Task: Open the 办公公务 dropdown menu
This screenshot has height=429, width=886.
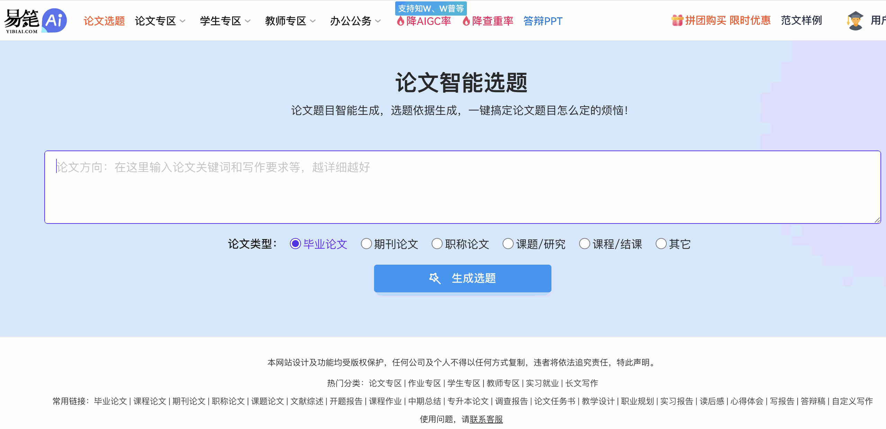Action: click(x=355, y=21)
